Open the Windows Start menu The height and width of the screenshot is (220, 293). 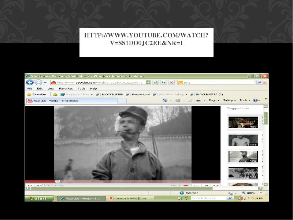click(39, 198)
